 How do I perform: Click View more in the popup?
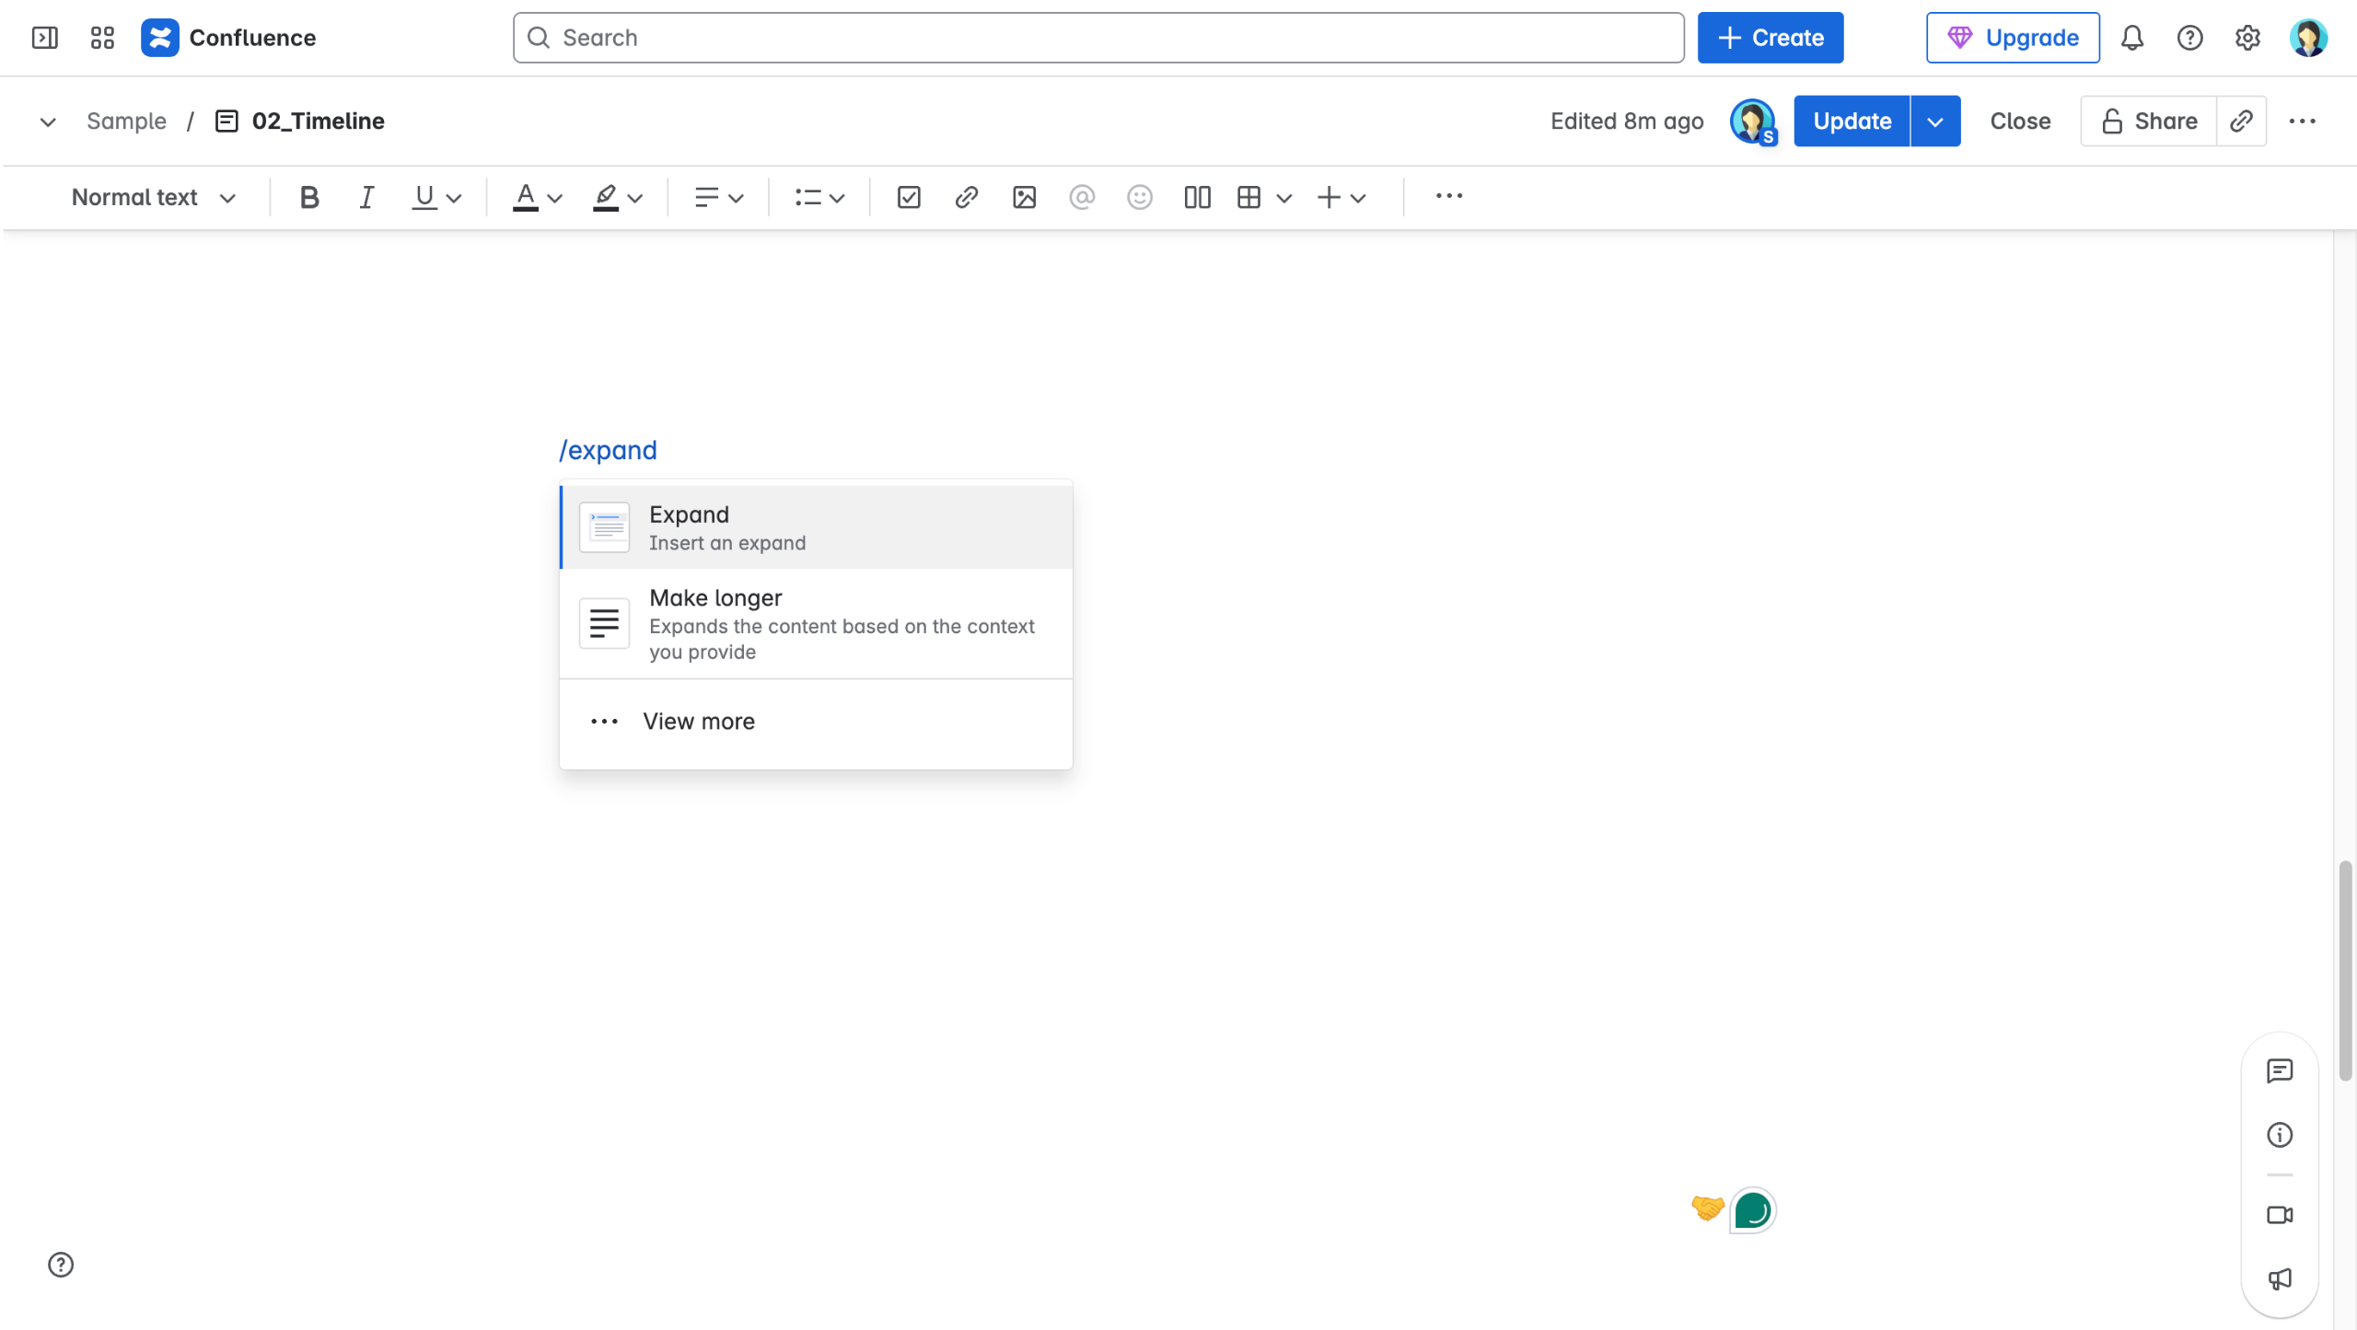click(x=698, y=721)
